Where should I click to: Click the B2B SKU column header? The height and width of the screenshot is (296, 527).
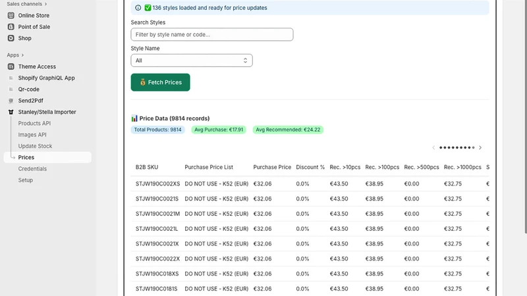click(147, 167)
